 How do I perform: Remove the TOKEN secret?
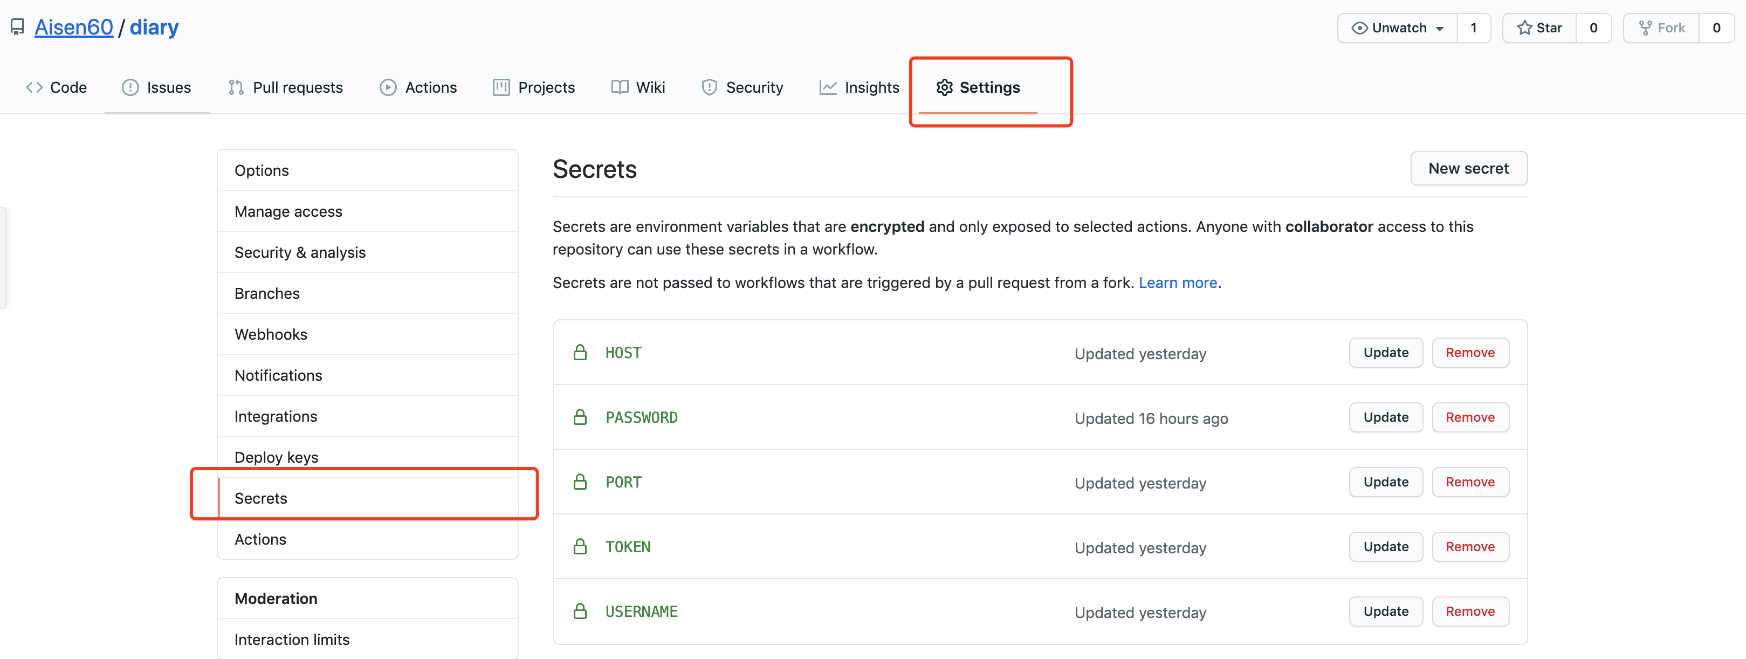tap(1470, 546)
